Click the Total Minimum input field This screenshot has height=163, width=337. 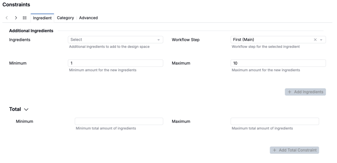[x=119, y=121]
